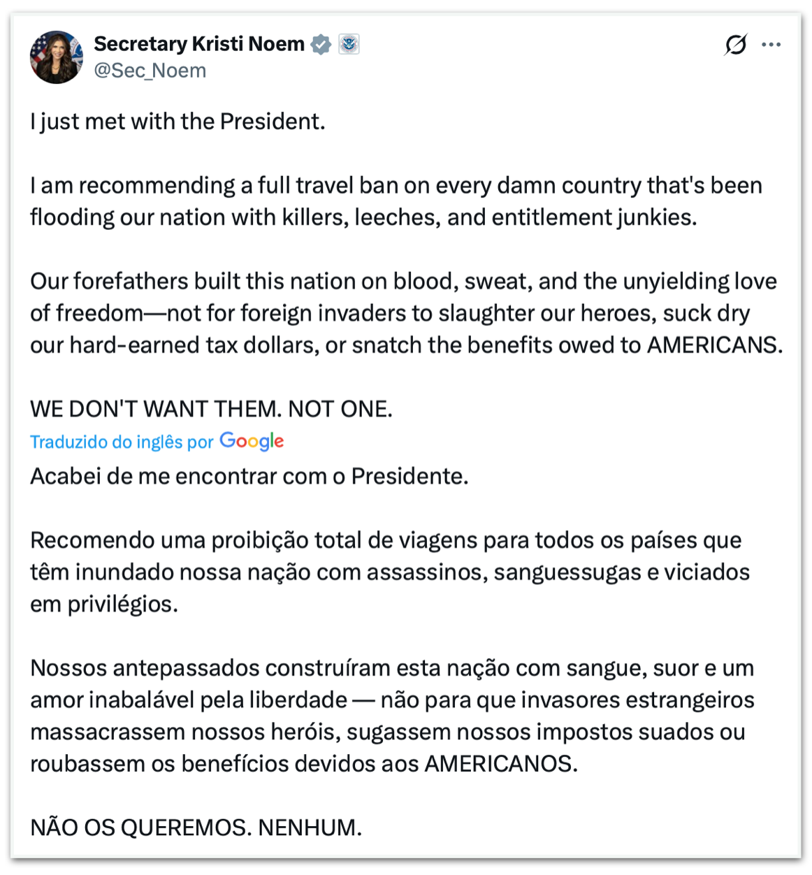
Task: Open the Grok explain-post icon
Action: point(735,45)
